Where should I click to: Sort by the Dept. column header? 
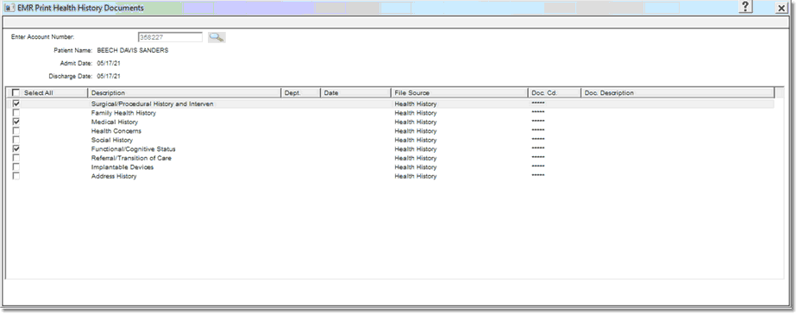pyautogui.click(x=300, y=93)
